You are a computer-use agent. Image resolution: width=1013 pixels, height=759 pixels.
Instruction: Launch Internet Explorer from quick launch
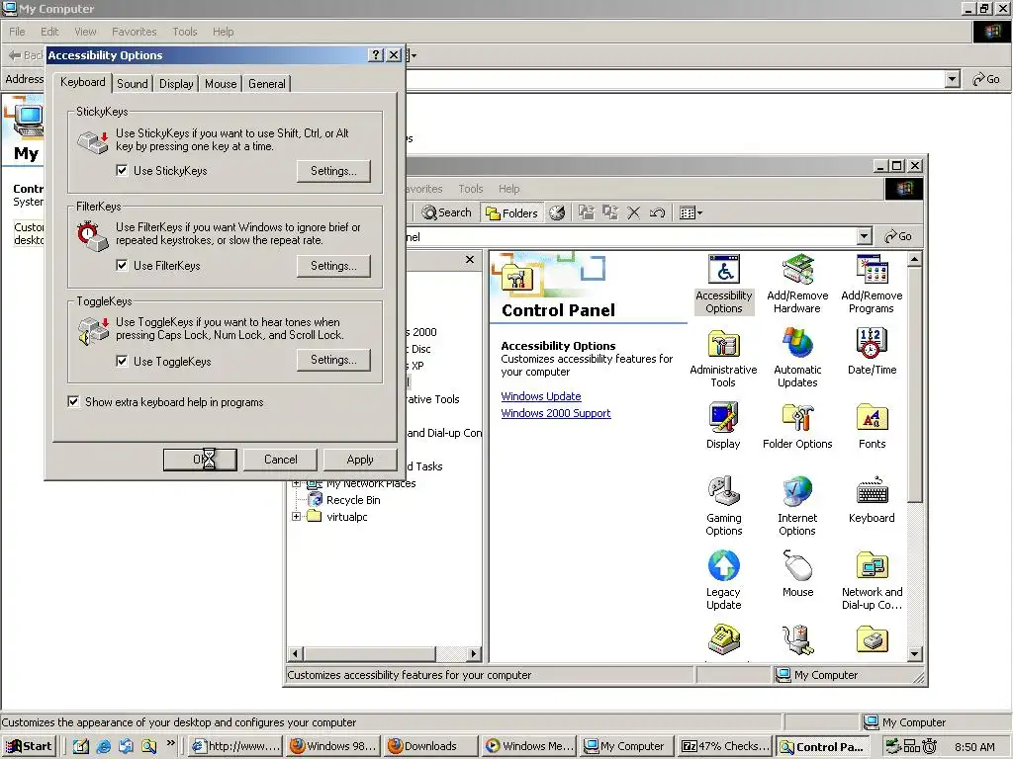pyautogui.click(x=103, y=746)
